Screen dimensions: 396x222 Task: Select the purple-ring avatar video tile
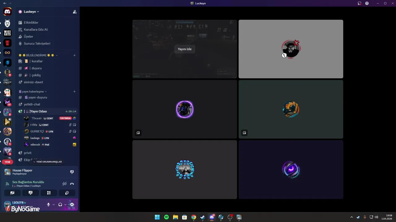coord(185,109)
